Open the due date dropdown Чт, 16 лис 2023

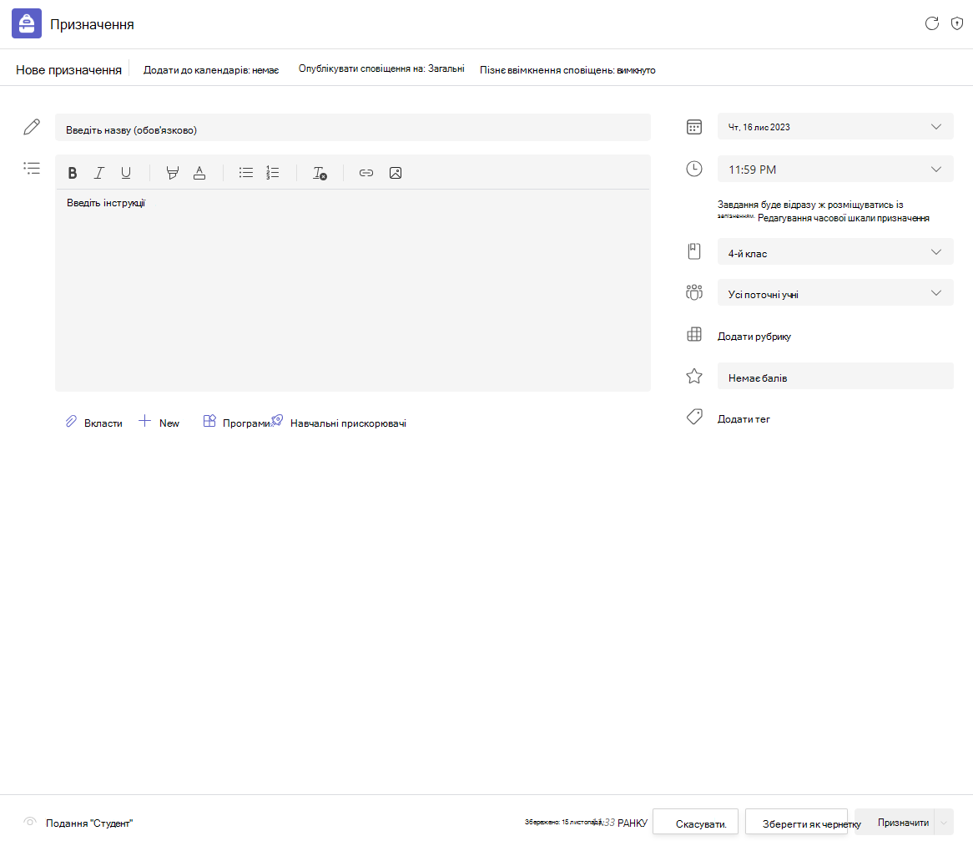coord(835,127)
